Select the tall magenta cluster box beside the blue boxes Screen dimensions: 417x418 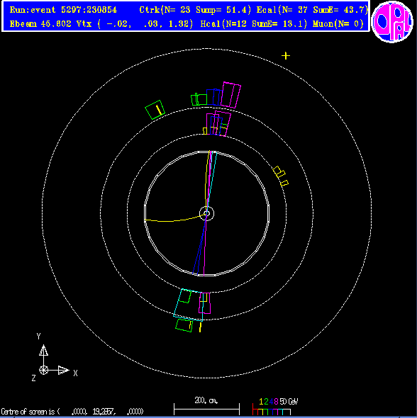click(230, 95)
